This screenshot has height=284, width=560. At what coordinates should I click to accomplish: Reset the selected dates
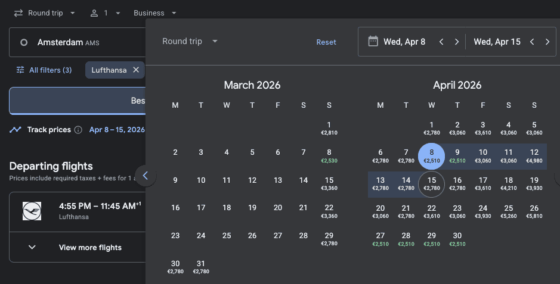click(x=326, y=42)
